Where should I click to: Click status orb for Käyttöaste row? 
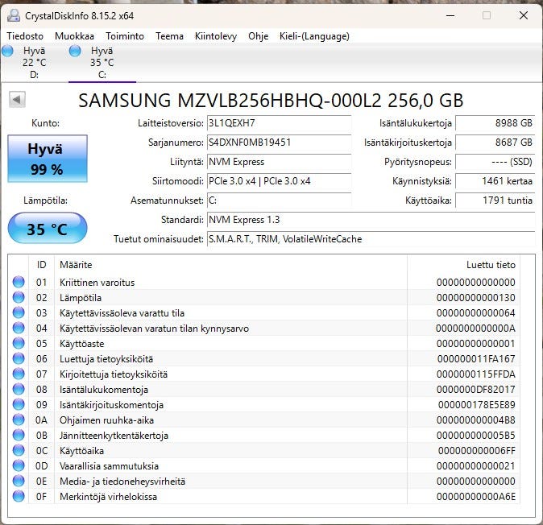click(x=19, y=343)
